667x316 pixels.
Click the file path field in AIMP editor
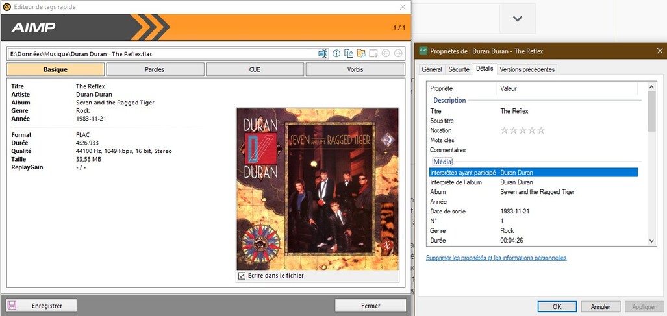(x=162, y=53)
